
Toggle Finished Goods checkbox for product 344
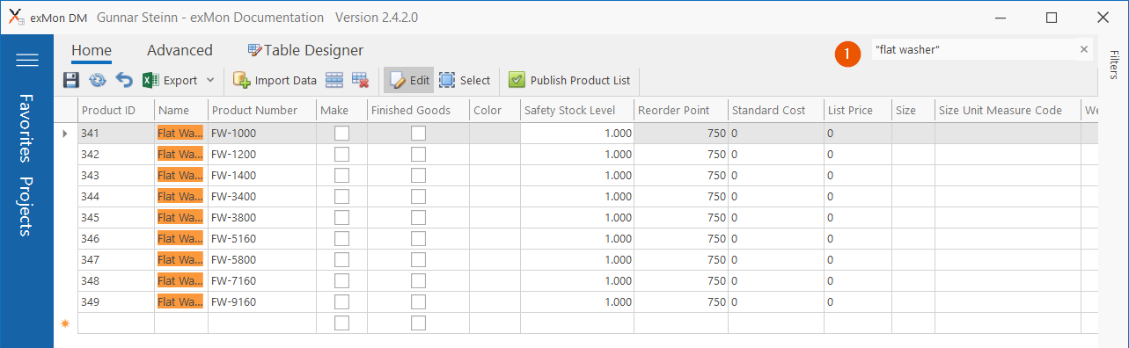click(418, 197)
